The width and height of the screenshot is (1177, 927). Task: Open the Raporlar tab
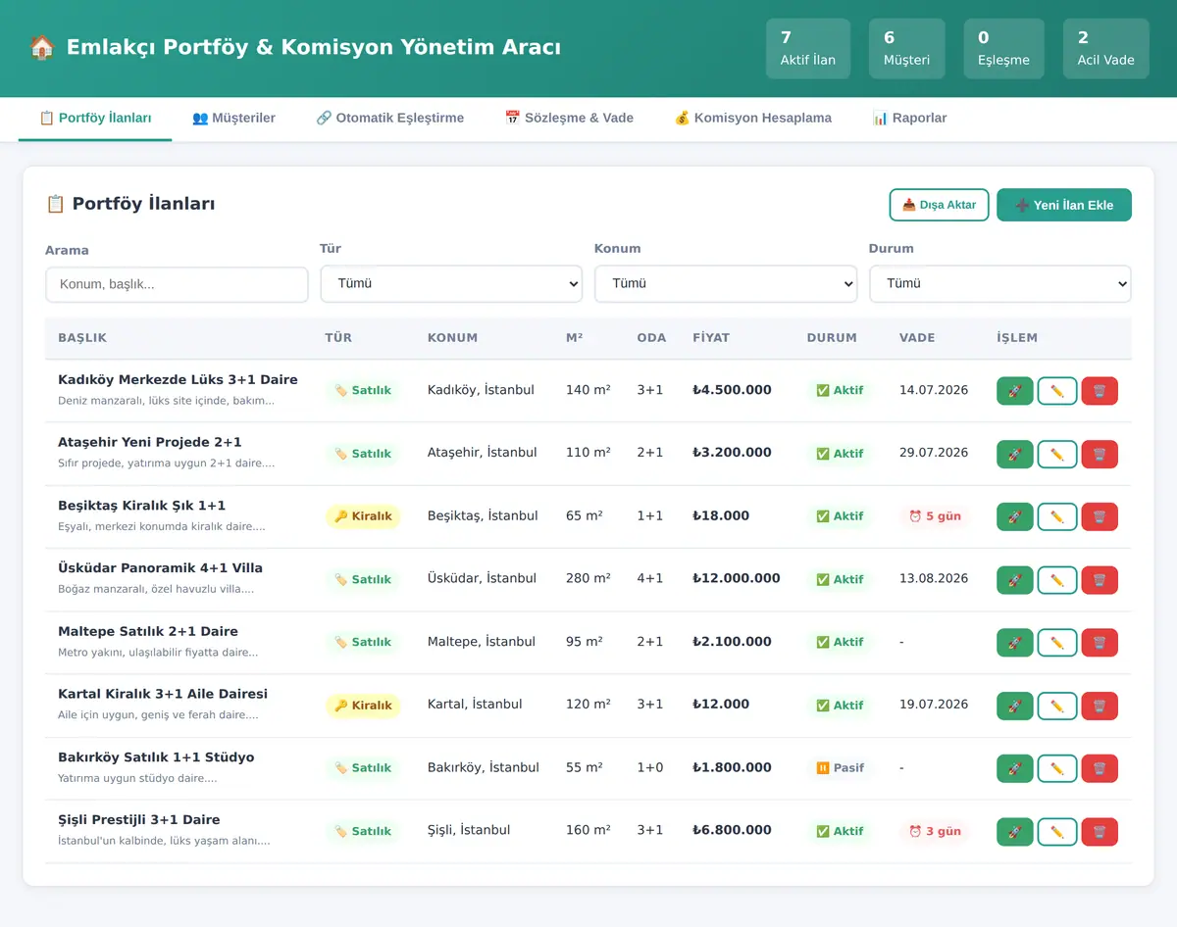click(x=909, y=119)
